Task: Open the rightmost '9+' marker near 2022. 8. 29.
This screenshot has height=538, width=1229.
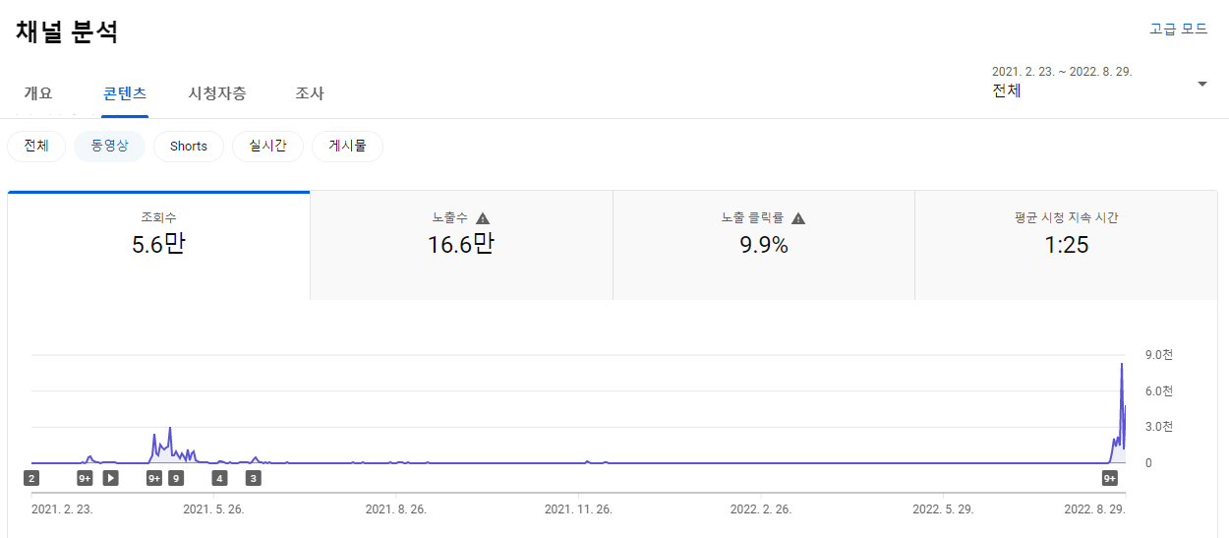Action: coord(1110,479)
